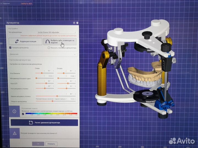Click Расчет движения артикулятора button
This screenshot has height=148, width=198.
pyautogui.click(x=44, y=123)
